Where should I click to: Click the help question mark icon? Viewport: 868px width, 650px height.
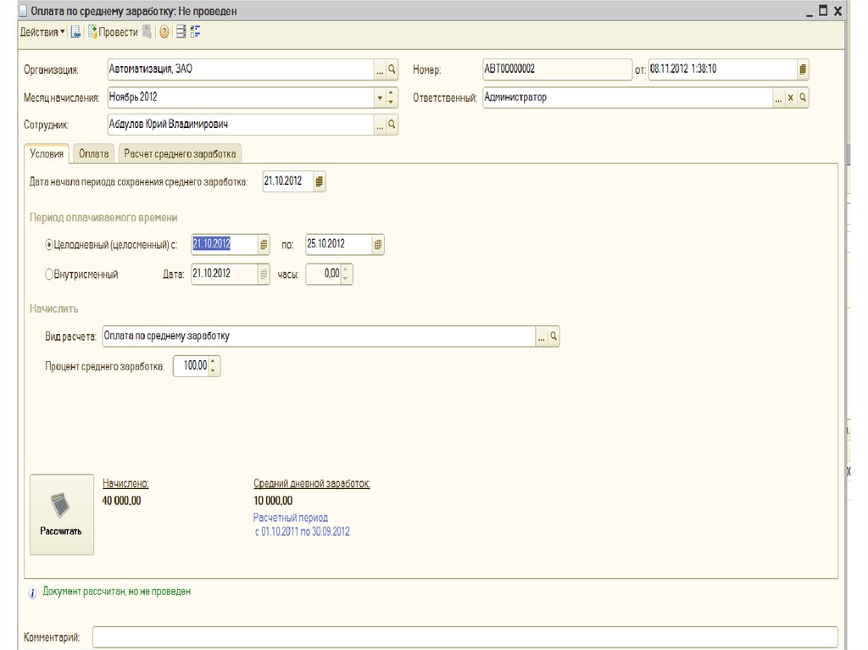click(164, 32)
